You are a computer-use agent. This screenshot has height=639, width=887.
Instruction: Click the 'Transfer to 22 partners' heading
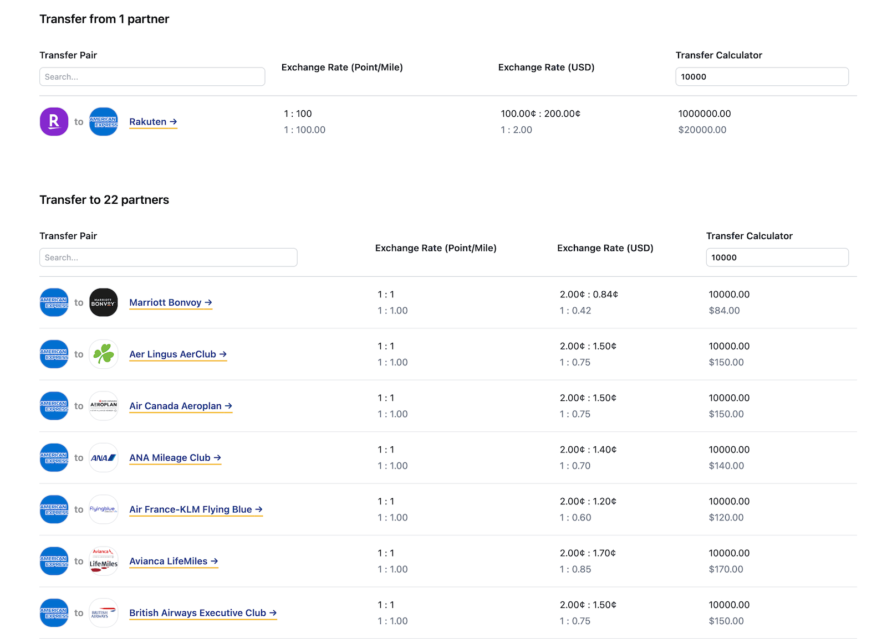[104, 200]
